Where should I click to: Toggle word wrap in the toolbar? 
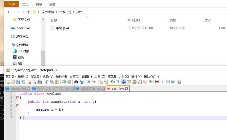(112, 82)
